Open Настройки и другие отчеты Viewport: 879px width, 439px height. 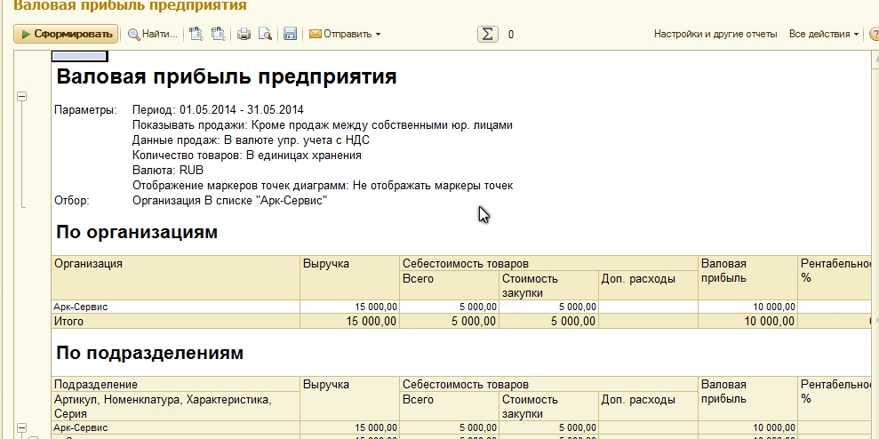tap(715, 35)
